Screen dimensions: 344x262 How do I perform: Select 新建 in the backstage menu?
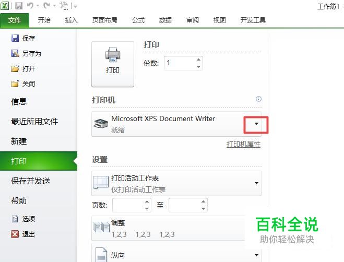pyautogui.click(x=19, y=141)
